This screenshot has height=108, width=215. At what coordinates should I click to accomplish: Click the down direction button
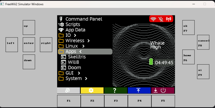click(29, 62)
